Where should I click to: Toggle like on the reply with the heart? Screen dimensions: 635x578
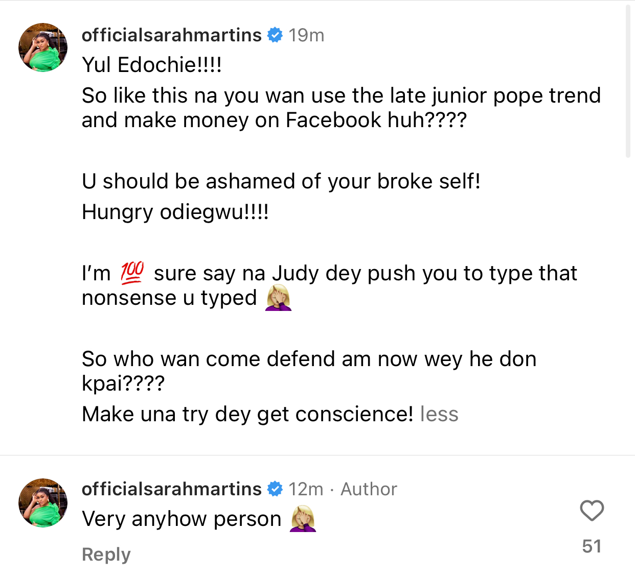tap(592, 510)
